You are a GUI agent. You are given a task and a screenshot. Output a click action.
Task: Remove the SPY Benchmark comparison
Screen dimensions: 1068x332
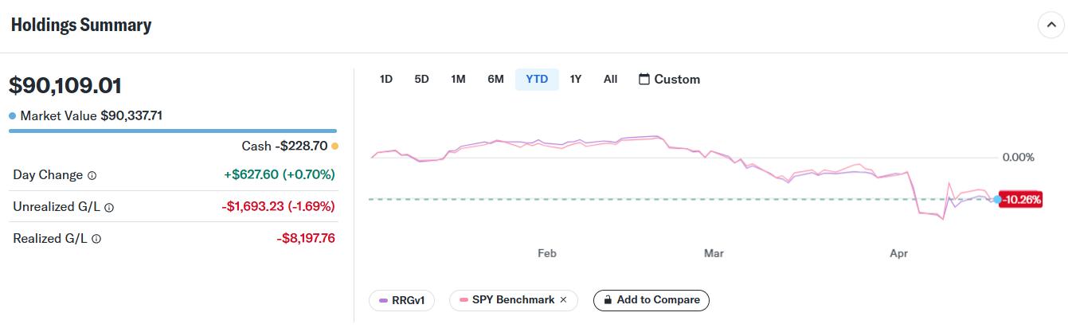[563, 300]
